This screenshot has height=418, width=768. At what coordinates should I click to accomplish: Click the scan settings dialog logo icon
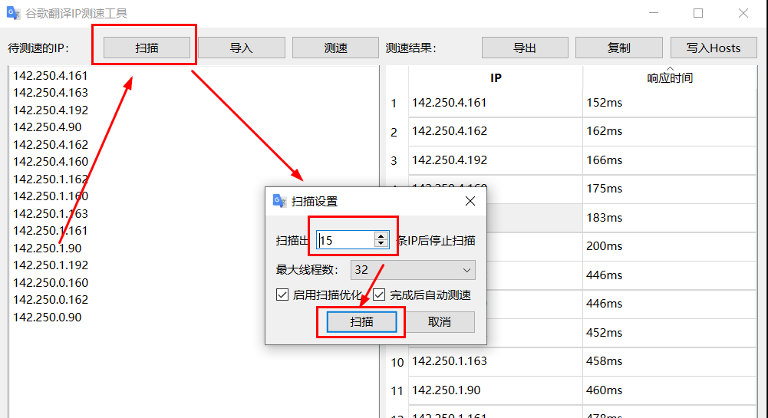[x=280, y=201]
